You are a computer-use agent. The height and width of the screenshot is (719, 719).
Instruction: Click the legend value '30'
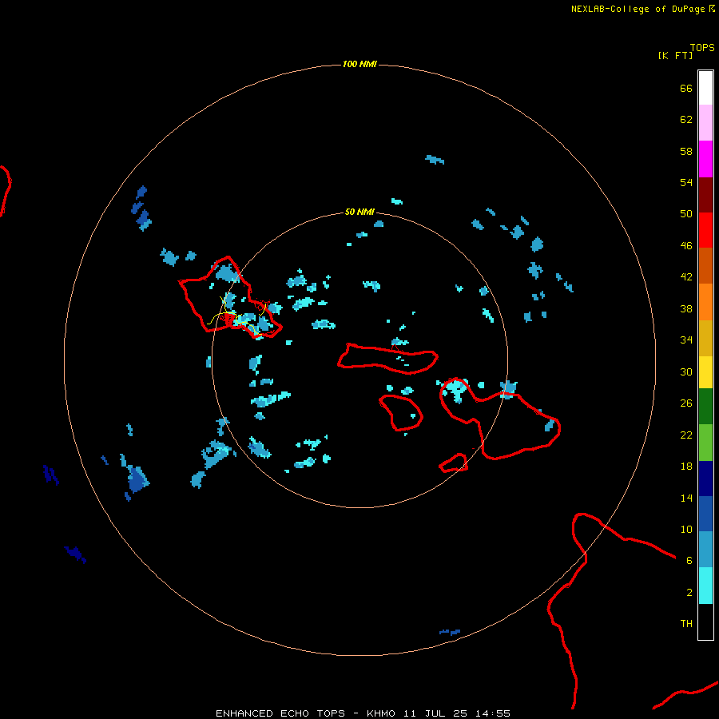[x=686, y=371]
